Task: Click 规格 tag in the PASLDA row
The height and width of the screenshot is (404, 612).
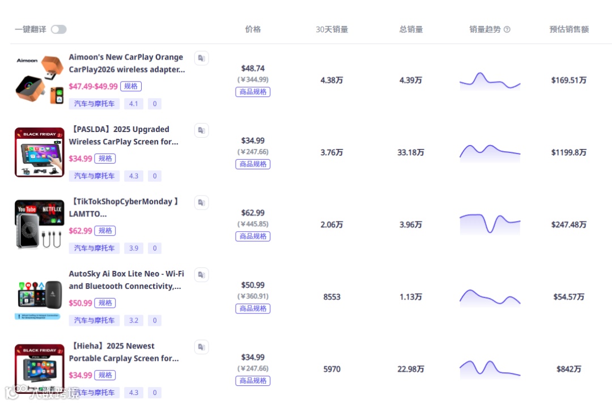Action: point(105,159)
